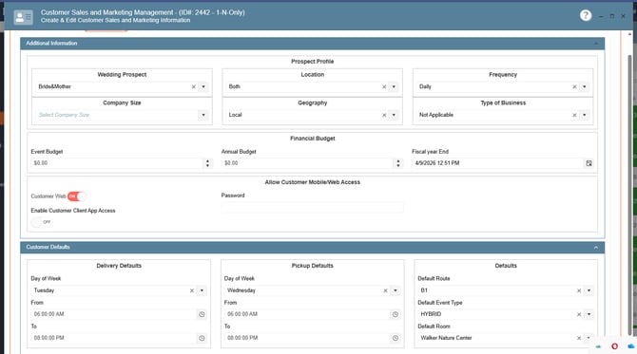Open the Geography dropdown arrow
This screenshot has width=637, height=354.
tap(394, 115)
